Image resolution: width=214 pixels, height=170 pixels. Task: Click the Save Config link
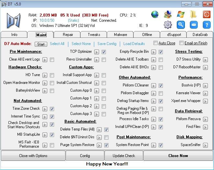(x=107, y=44)
